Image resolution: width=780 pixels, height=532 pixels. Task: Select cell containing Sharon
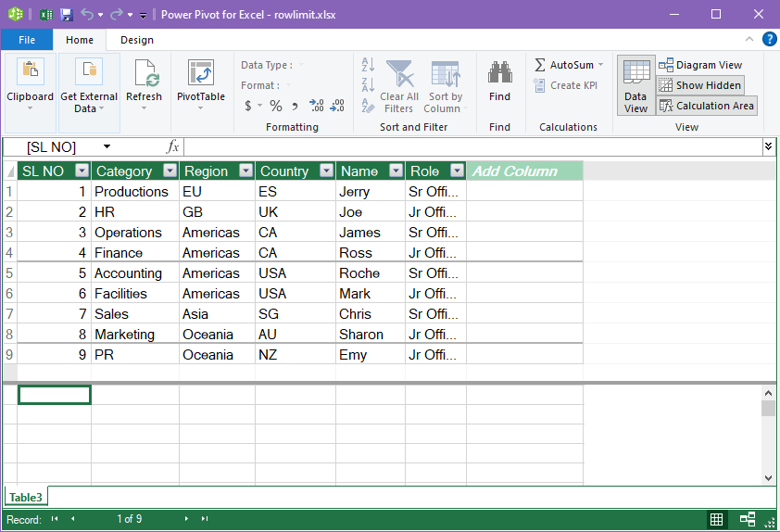tap(371, 335)
